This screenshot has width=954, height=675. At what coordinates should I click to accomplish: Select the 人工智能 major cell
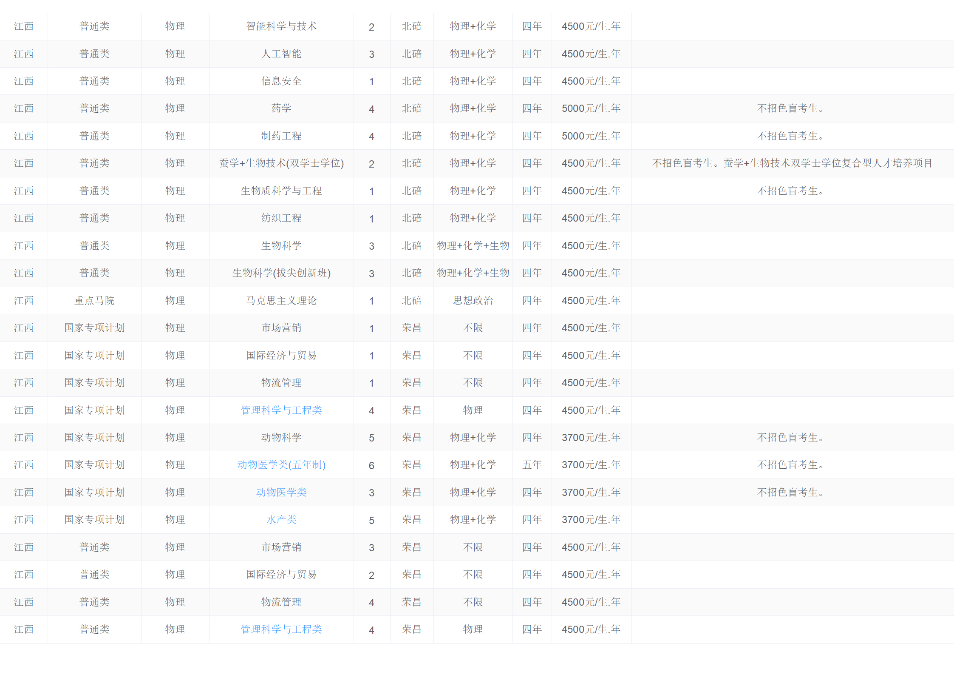281,54
